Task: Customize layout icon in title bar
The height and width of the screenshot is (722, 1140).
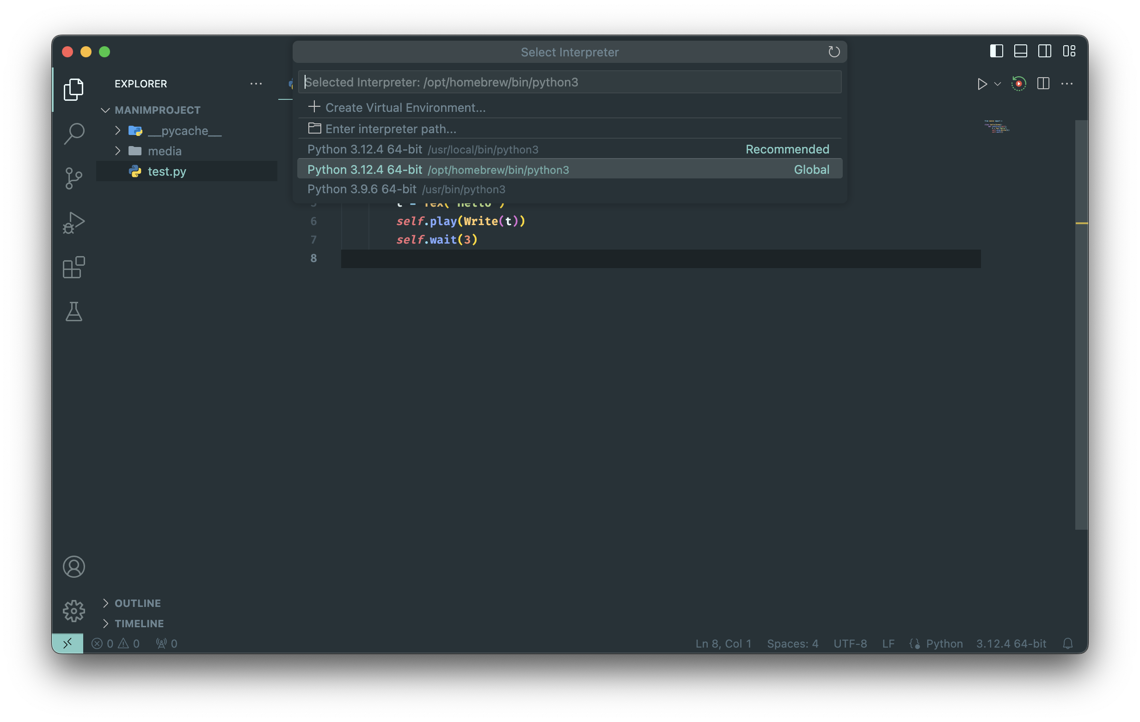Action: [x=1069, y=51]
